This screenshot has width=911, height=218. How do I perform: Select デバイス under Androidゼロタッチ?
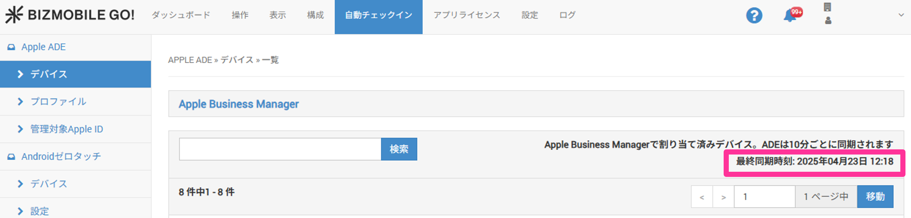click(x=49, y=184)
